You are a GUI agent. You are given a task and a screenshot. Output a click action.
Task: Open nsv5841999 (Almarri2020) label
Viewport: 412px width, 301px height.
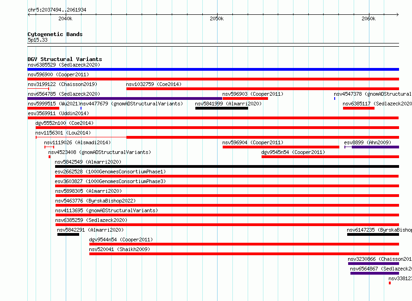228,104
